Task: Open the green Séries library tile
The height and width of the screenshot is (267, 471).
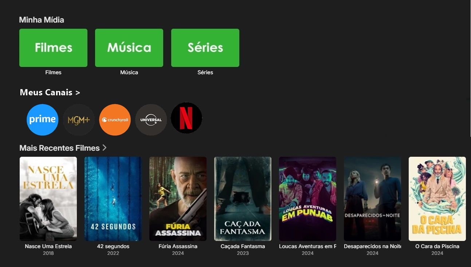Action: pos(205,48)
